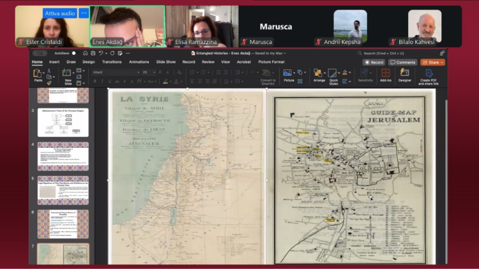Click the Save icon in title bar

click(x=92, y=54)
